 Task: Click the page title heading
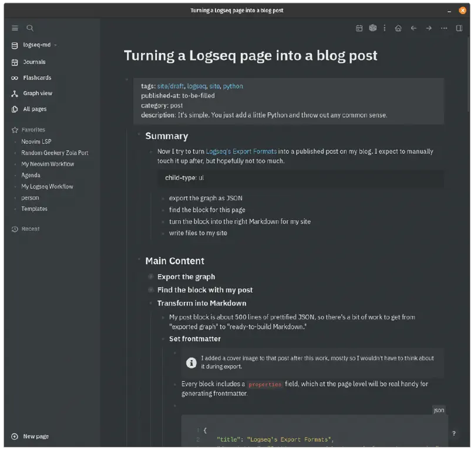pyautogui.click(x=251, y=56)
